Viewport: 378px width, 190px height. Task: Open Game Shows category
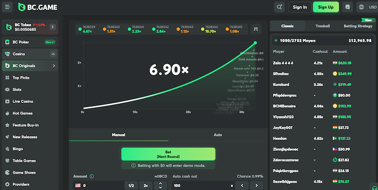click(30, 173)
